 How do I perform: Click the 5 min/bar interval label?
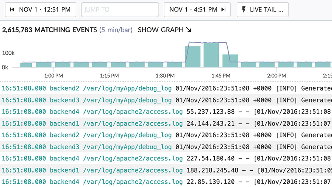pos(115,30)
